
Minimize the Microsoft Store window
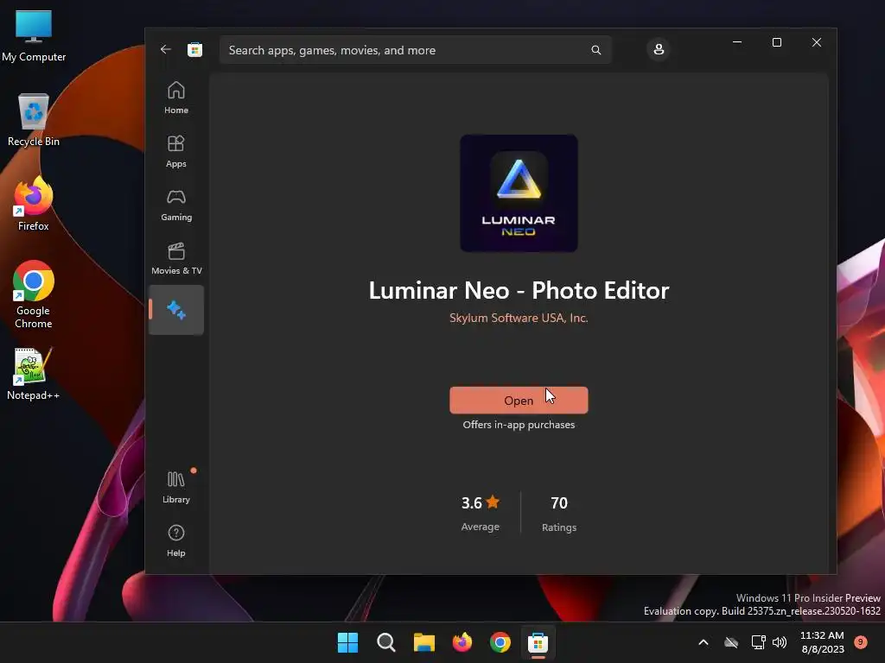pyautogui.click(x=737, y=42)
